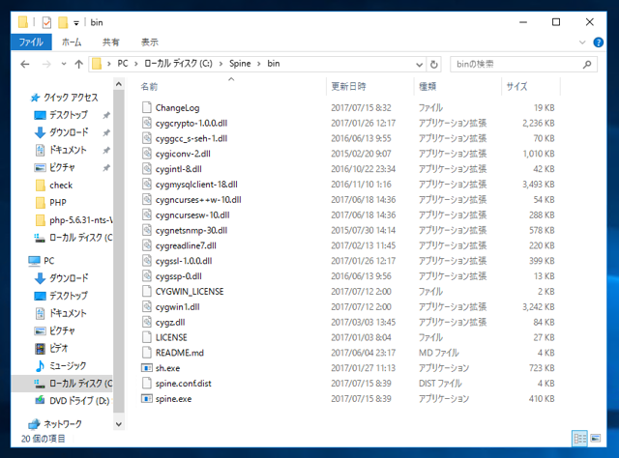The image size is (619, 458).
Task: Select cygreadline7.dll file name
Action: pos(186,245)
